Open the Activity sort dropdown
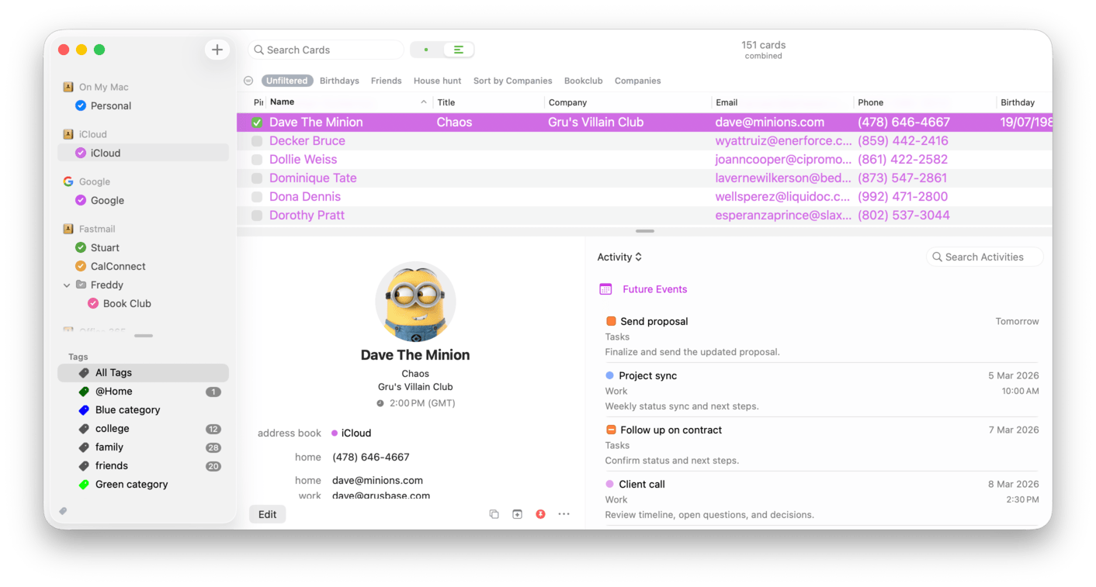This screenshot has width=1096, height=587. pos(619,257)
